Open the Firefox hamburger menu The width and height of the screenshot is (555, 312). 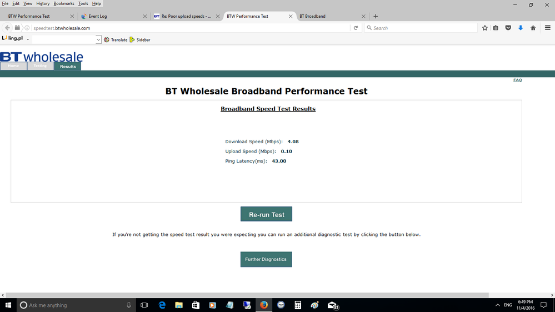[548, 28]
